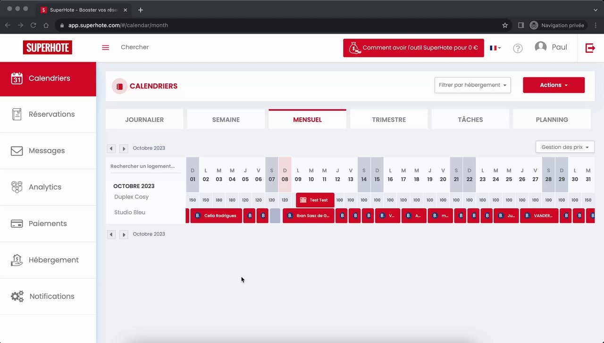This screenshot has width=604, height=343.
Task: Click previous month arrow below the calendar
Action: tap(111, 234)
